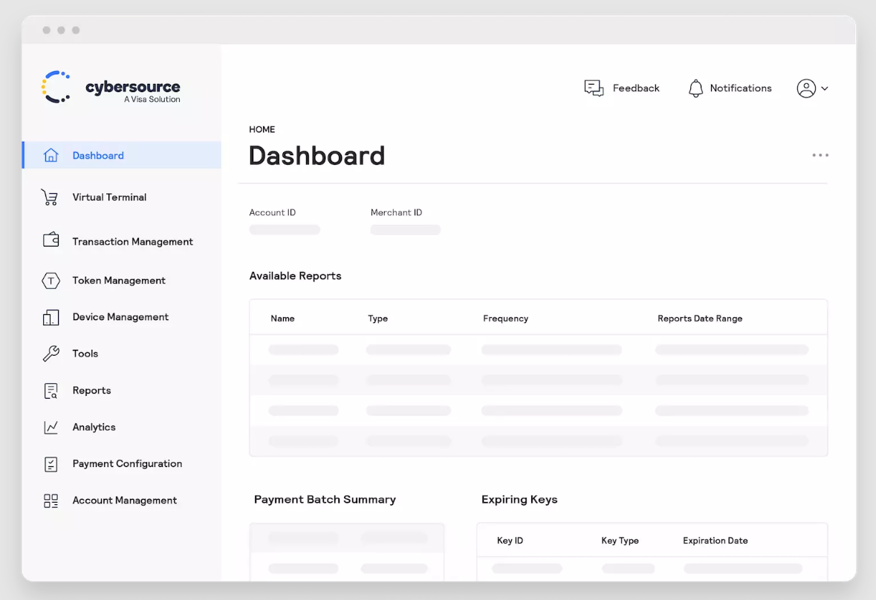876x600 pixels.
Task: Click the Frequency column header
Action: 505,318
